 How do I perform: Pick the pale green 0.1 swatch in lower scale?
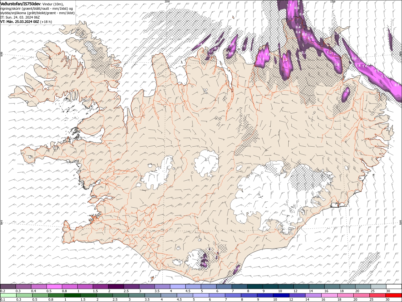click(8, 295)
